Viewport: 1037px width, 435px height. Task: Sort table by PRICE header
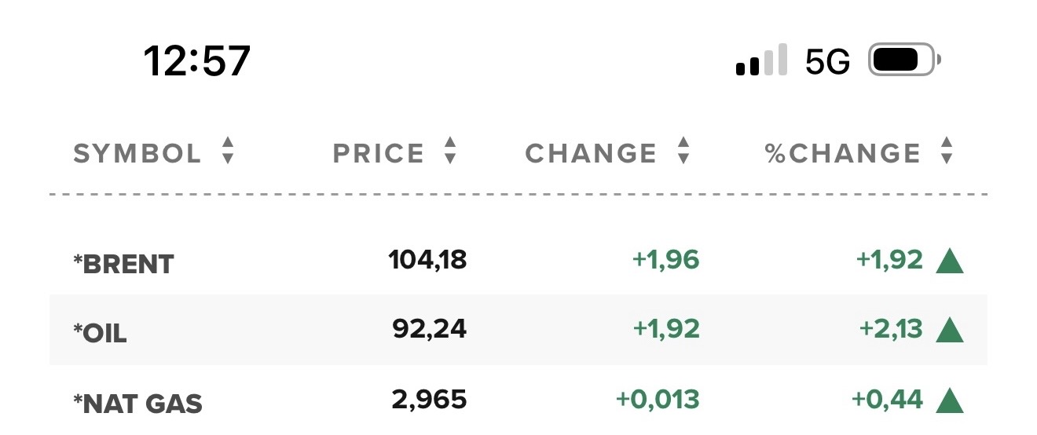[x=379, y=153]
